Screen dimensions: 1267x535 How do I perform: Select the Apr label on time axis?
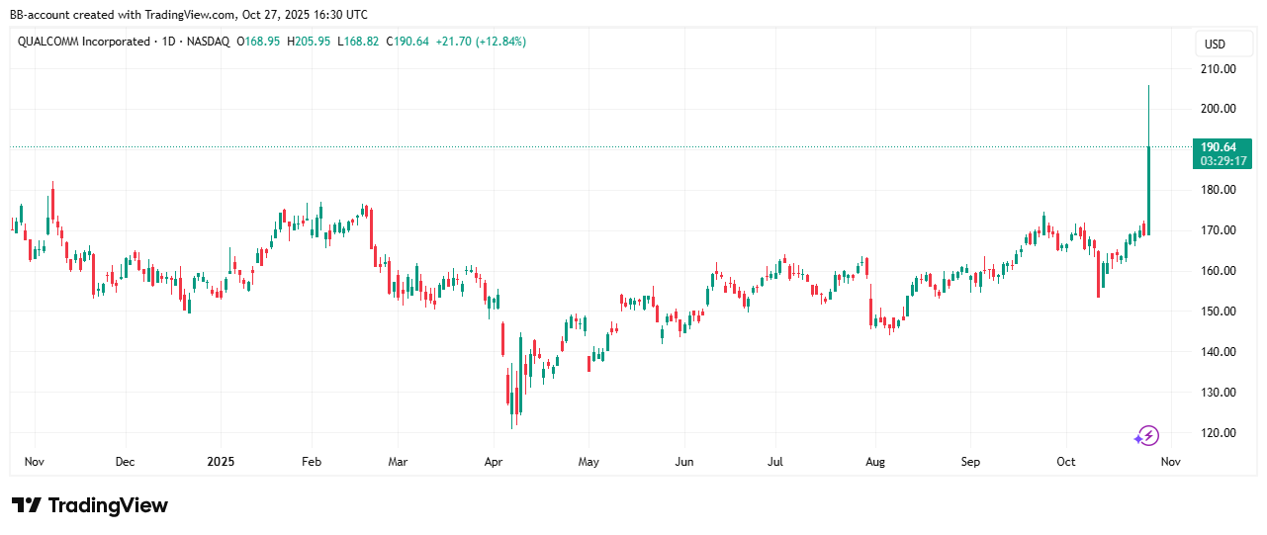[495, 461]
